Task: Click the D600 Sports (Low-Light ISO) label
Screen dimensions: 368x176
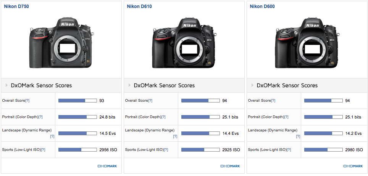Action: click(x=268, y=150)
